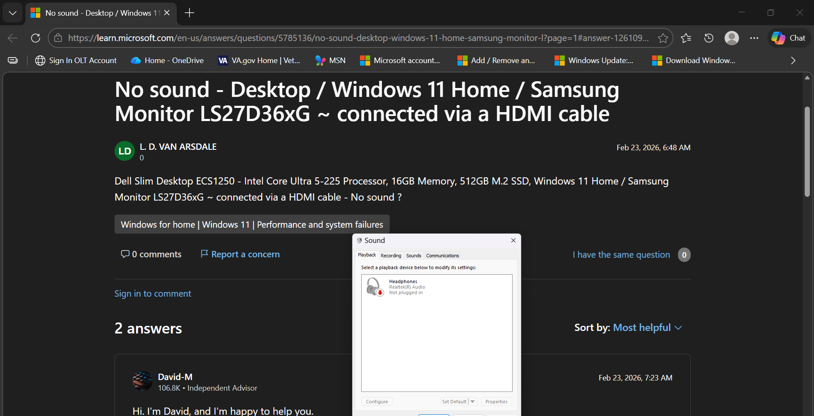View site information lock icon
Image resolution: width=814 pixels, height=416 pixels.
coord(58,38)
